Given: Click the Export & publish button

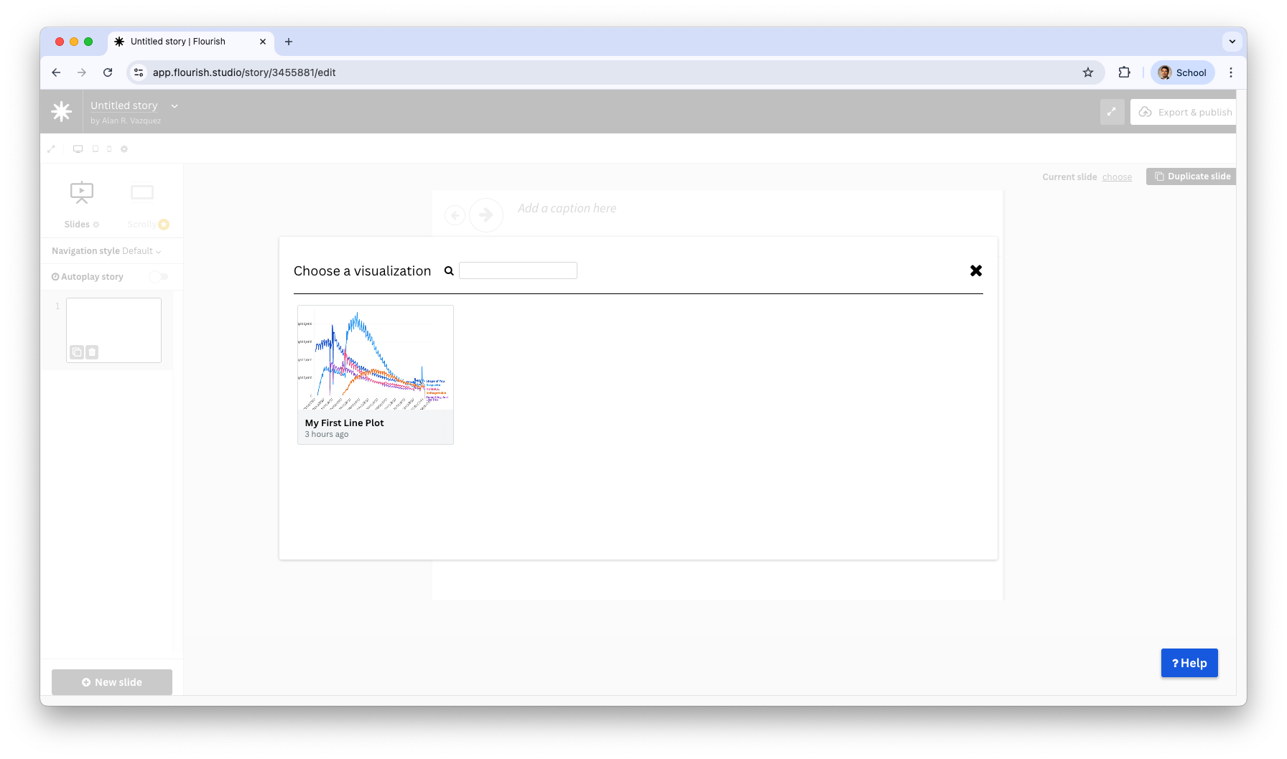Looking at the screenshot, I should 1186,112.
